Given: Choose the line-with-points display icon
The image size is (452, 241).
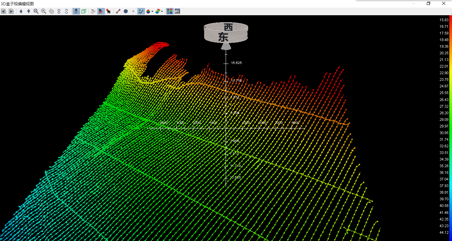Looking at the screenshot, I should (118, 11).
